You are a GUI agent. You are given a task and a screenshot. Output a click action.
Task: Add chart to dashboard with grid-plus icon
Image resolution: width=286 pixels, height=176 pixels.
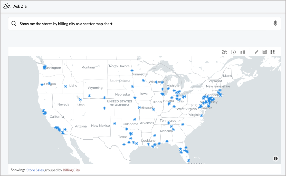(272, 52)
